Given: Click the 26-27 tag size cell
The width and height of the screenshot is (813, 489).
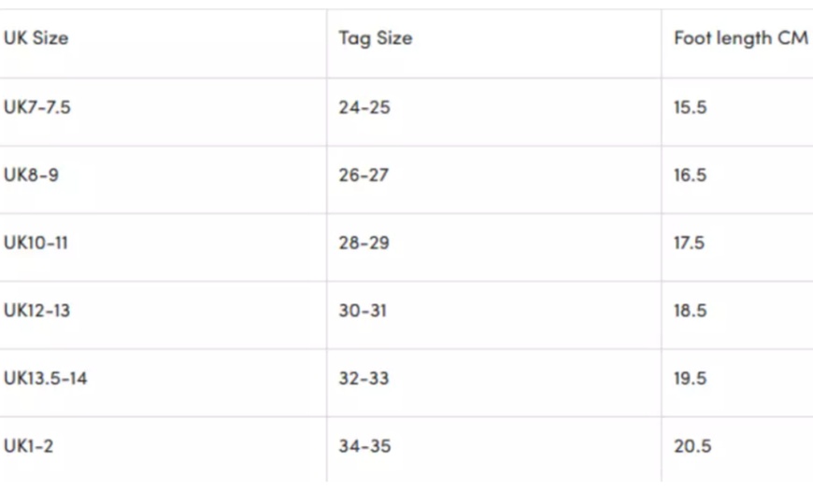Looking at the screenshot, I should coord(364,175).
